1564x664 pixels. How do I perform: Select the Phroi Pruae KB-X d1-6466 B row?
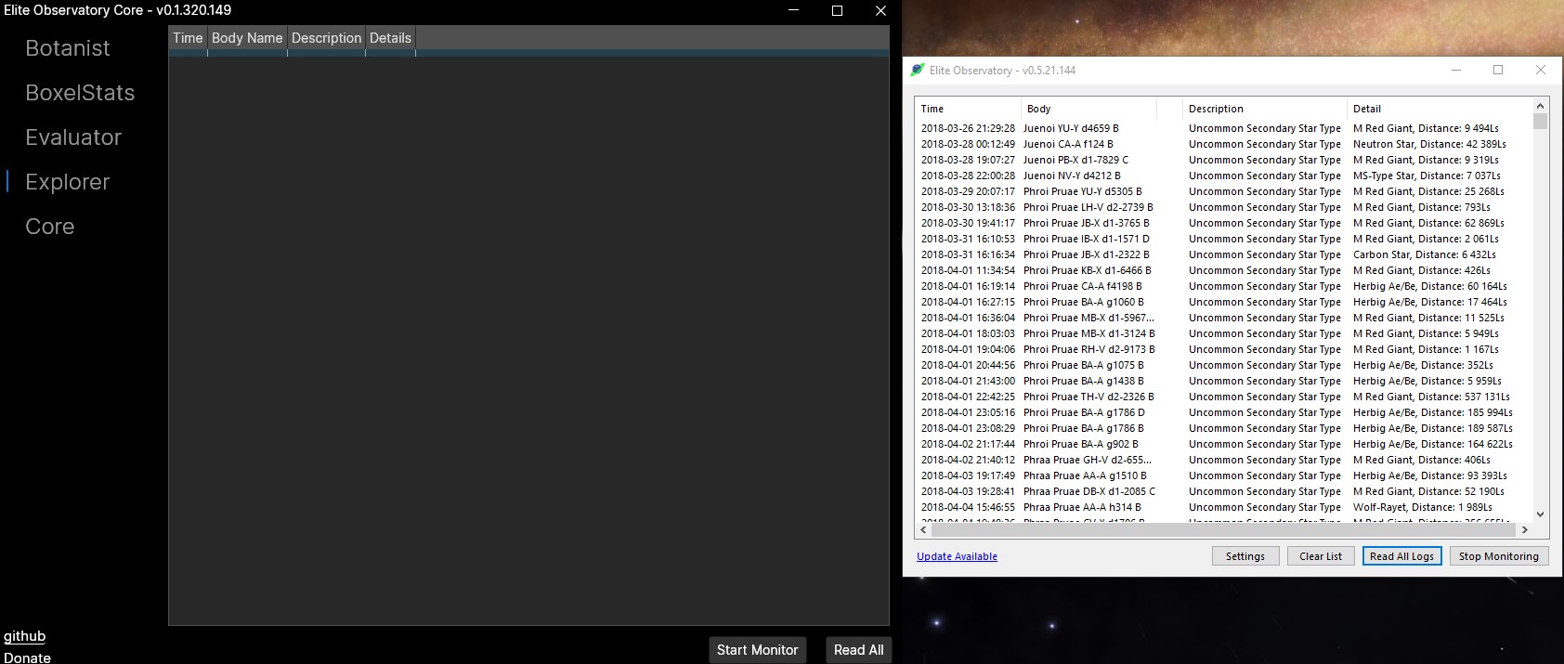pos(1223,270)
